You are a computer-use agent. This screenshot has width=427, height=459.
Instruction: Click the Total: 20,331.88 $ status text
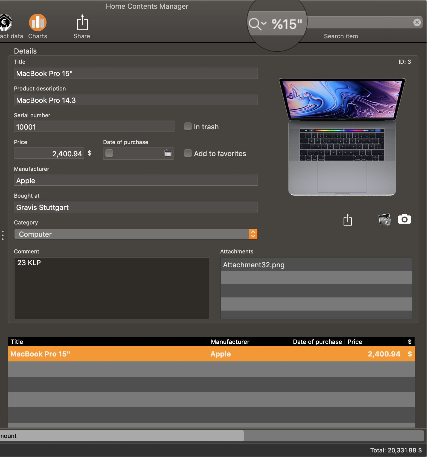396,450
